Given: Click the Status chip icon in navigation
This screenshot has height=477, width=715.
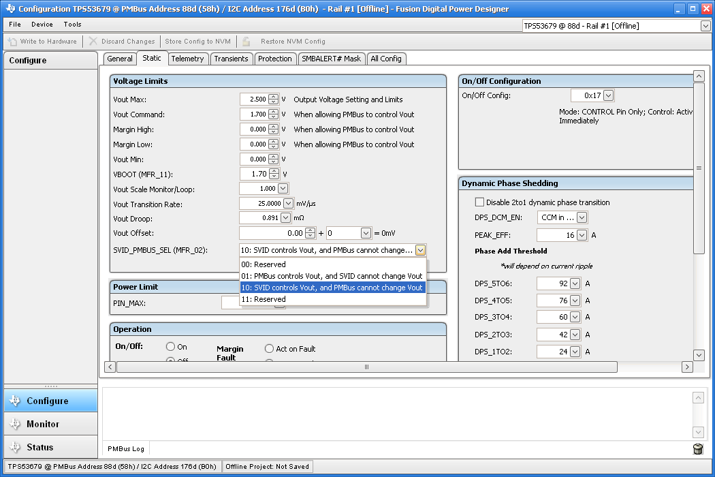Looking at the screenshot, I should 15,447.
